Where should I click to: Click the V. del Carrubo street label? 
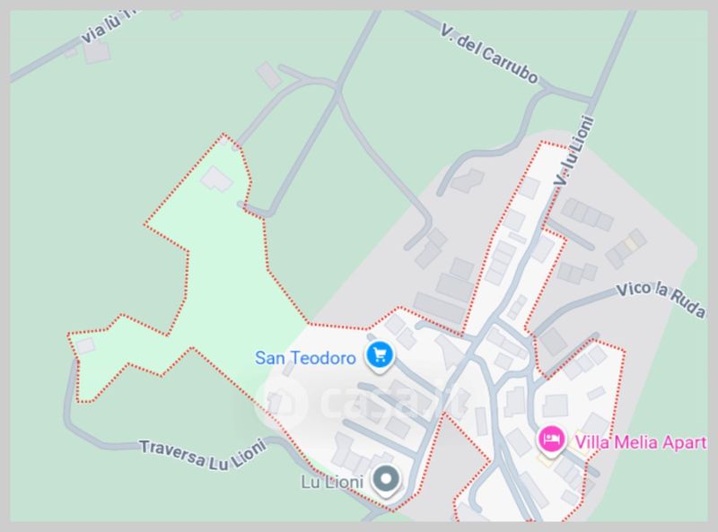[x=489, y=54]
